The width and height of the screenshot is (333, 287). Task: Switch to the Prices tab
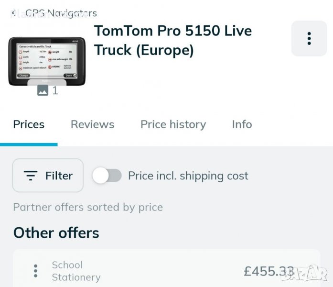pos(29,124)
